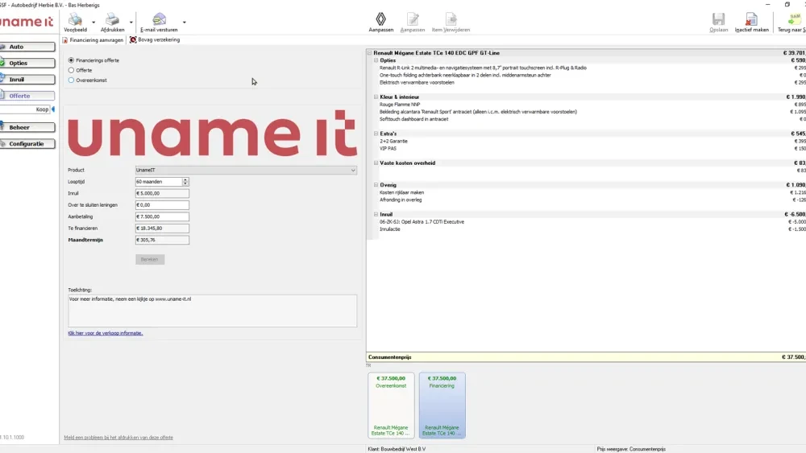The height and width of the screenshot is (453, 806).
Task: Click the Opslaan floppy disk icon
Action: tap(718, 19)
